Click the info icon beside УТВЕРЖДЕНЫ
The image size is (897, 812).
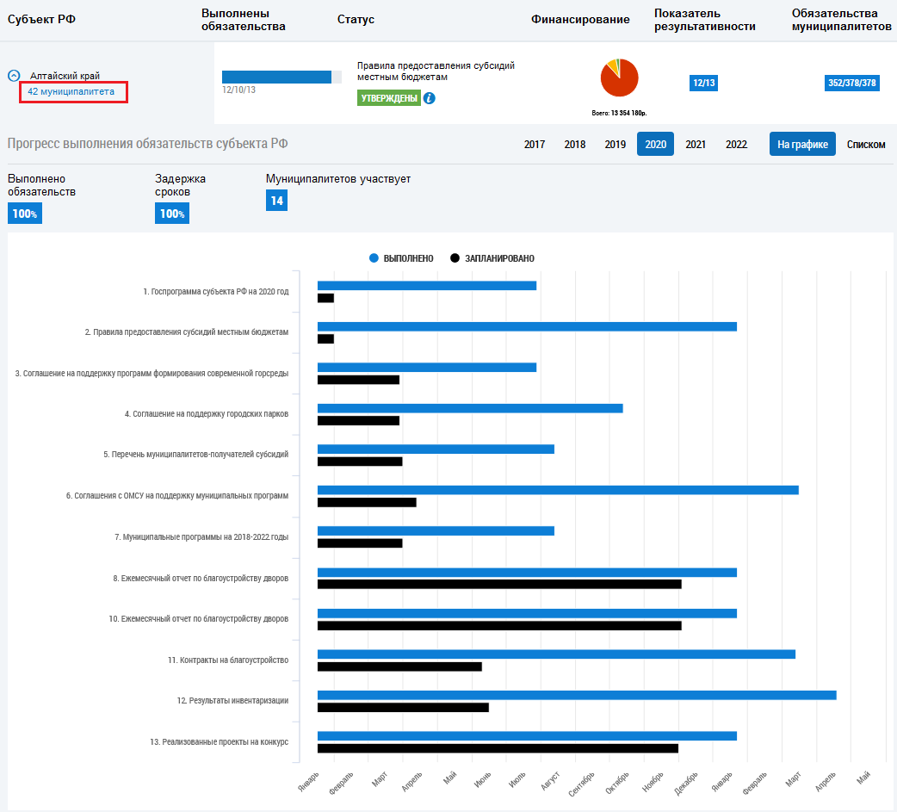(429, 98)
